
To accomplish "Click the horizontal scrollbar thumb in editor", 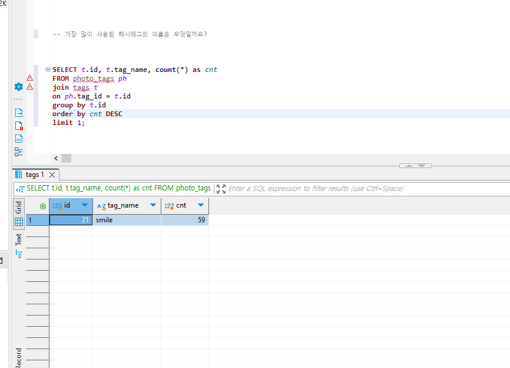I will point(66,158).
